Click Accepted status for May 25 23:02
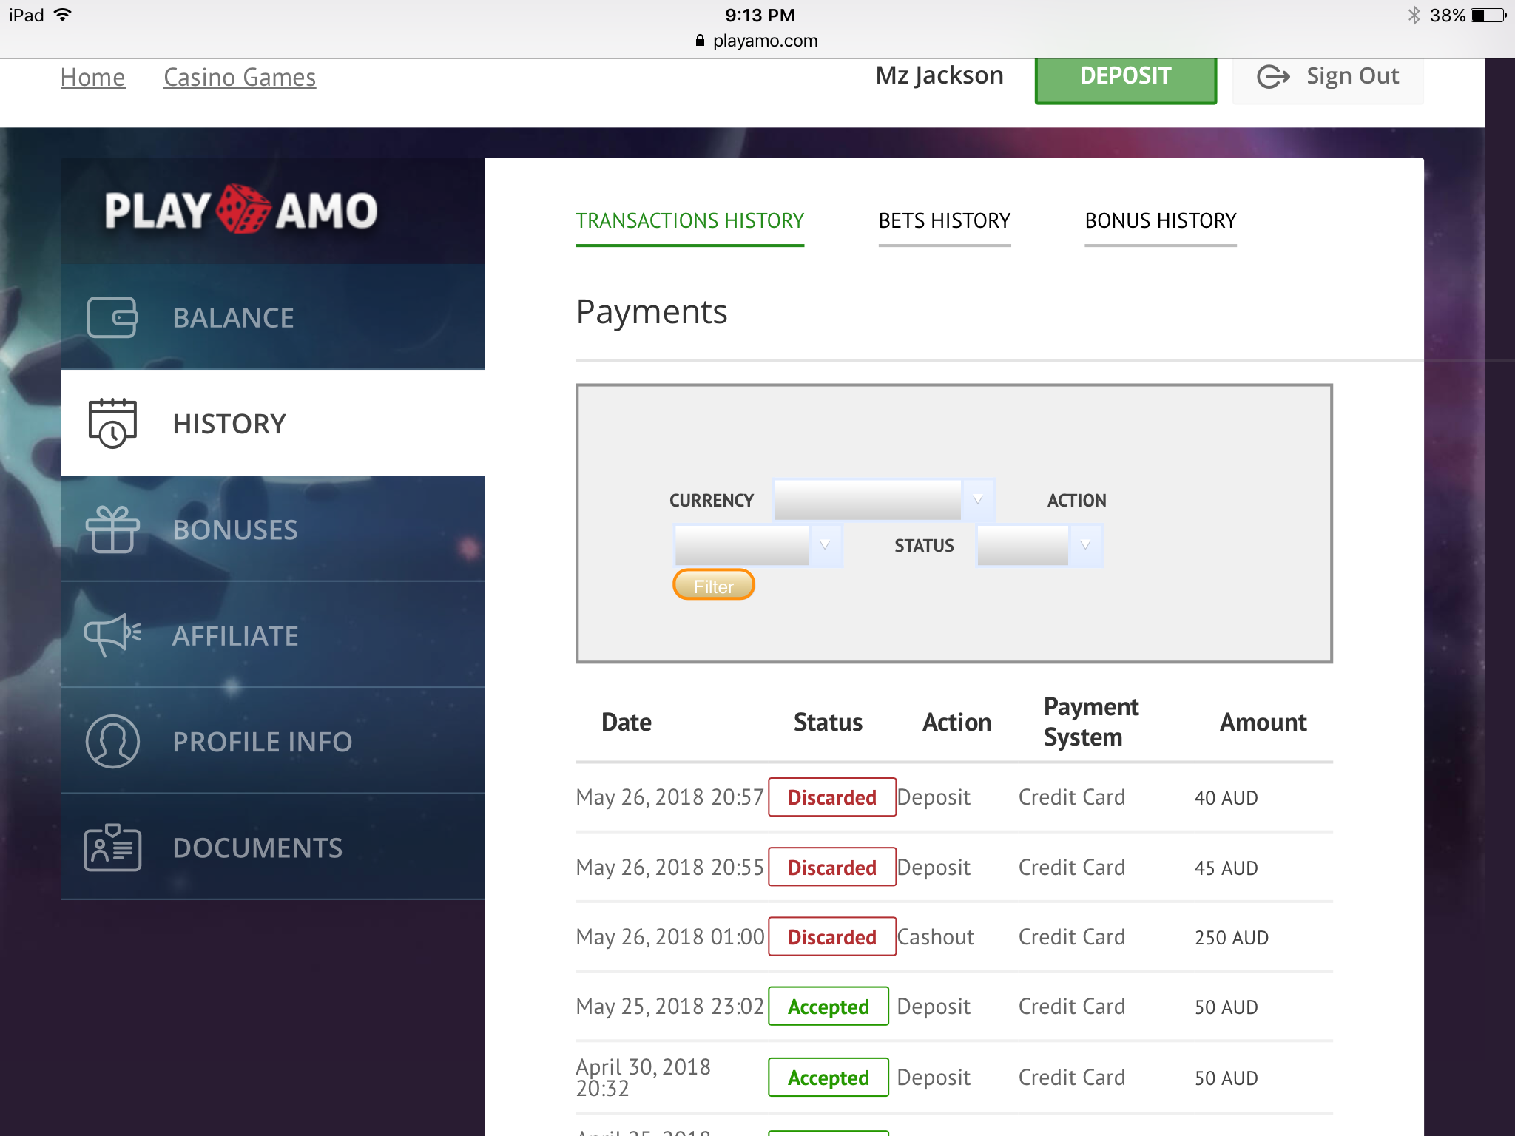Screen dimensions: 1515x1136 [x=828, y=1007]
